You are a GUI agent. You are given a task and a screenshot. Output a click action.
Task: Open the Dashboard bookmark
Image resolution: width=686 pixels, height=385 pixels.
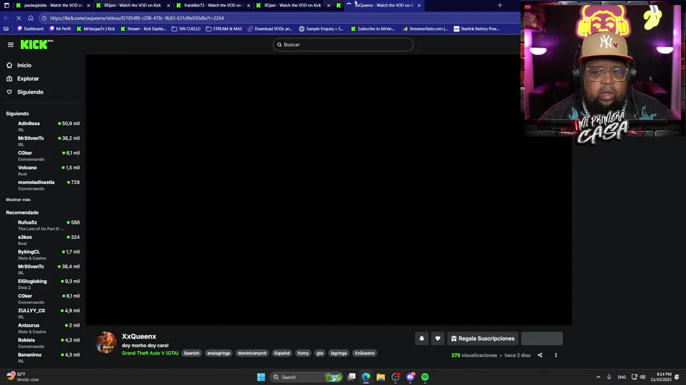(29, 29)
